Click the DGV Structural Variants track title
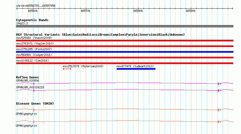 coord(100,35)
